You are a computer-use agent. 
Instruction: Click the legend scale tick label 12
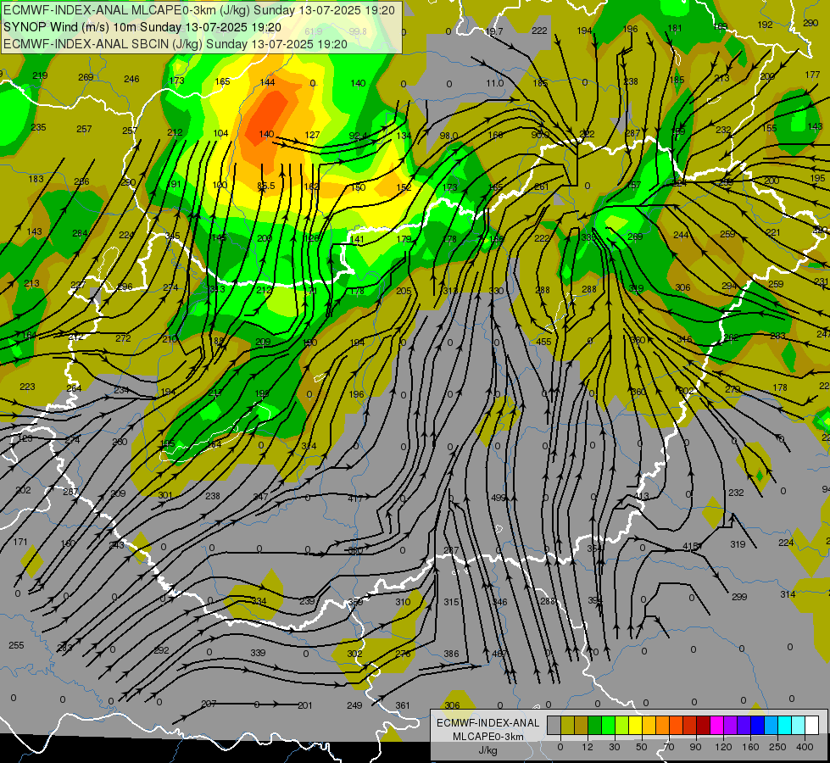588,747
